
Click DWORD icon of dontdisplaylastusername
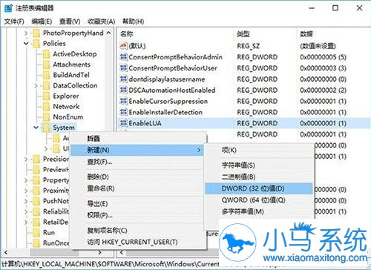coord(123,79)
